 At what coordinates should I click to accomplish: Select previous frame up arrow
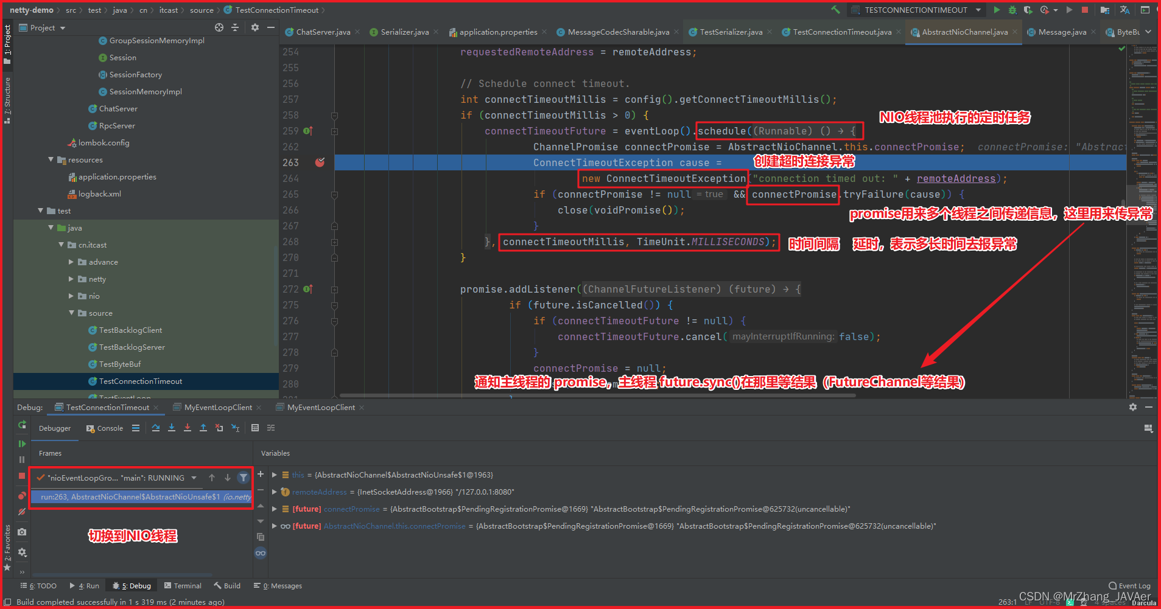(212, 478)
